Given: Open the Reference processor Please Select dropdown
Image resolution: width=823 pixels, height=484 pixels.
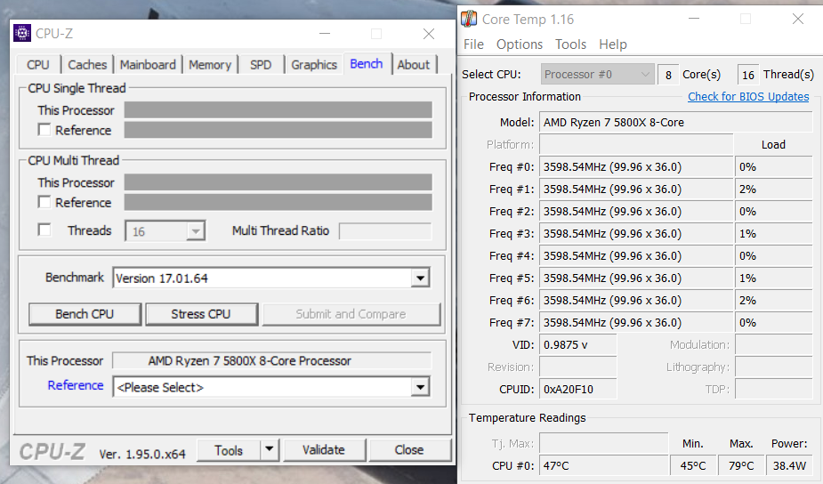Looking at the screenshot, I should (x=421, y=387).
